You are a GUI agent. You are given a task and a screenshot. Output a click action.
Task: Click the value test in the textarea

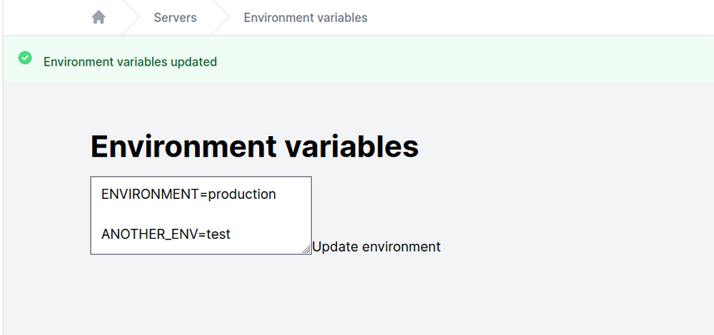tap(218, 234)
